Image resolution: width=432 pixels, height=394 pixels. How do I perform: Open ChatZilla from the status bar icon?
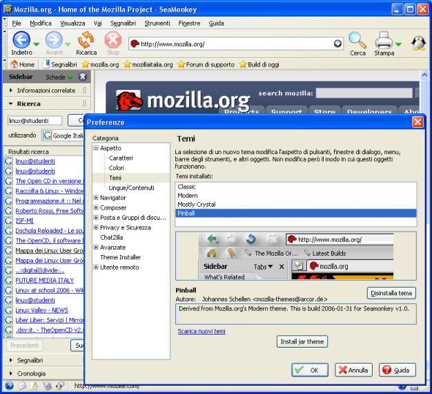click(60, 385)
